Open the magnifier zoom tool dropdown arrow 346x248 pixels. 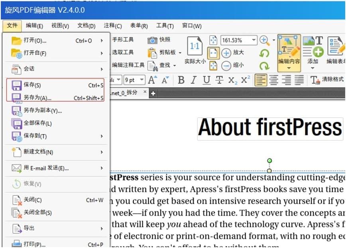tap(273, 40)
